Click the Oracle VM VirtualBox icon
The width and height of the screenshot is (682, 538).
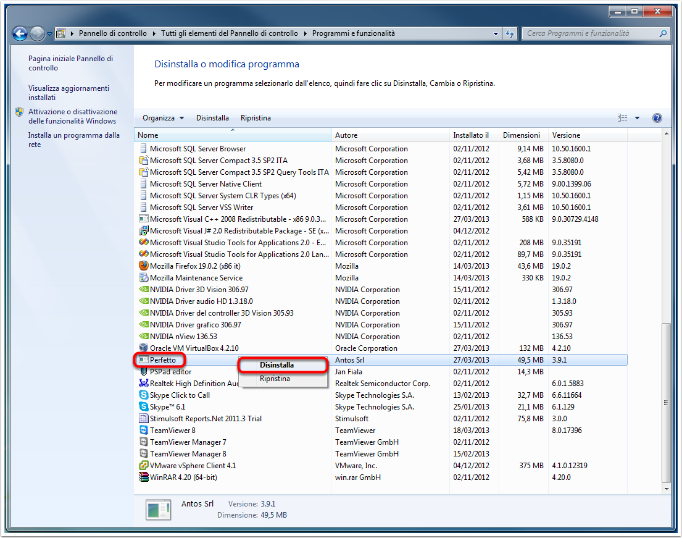(x=144, y=348)
